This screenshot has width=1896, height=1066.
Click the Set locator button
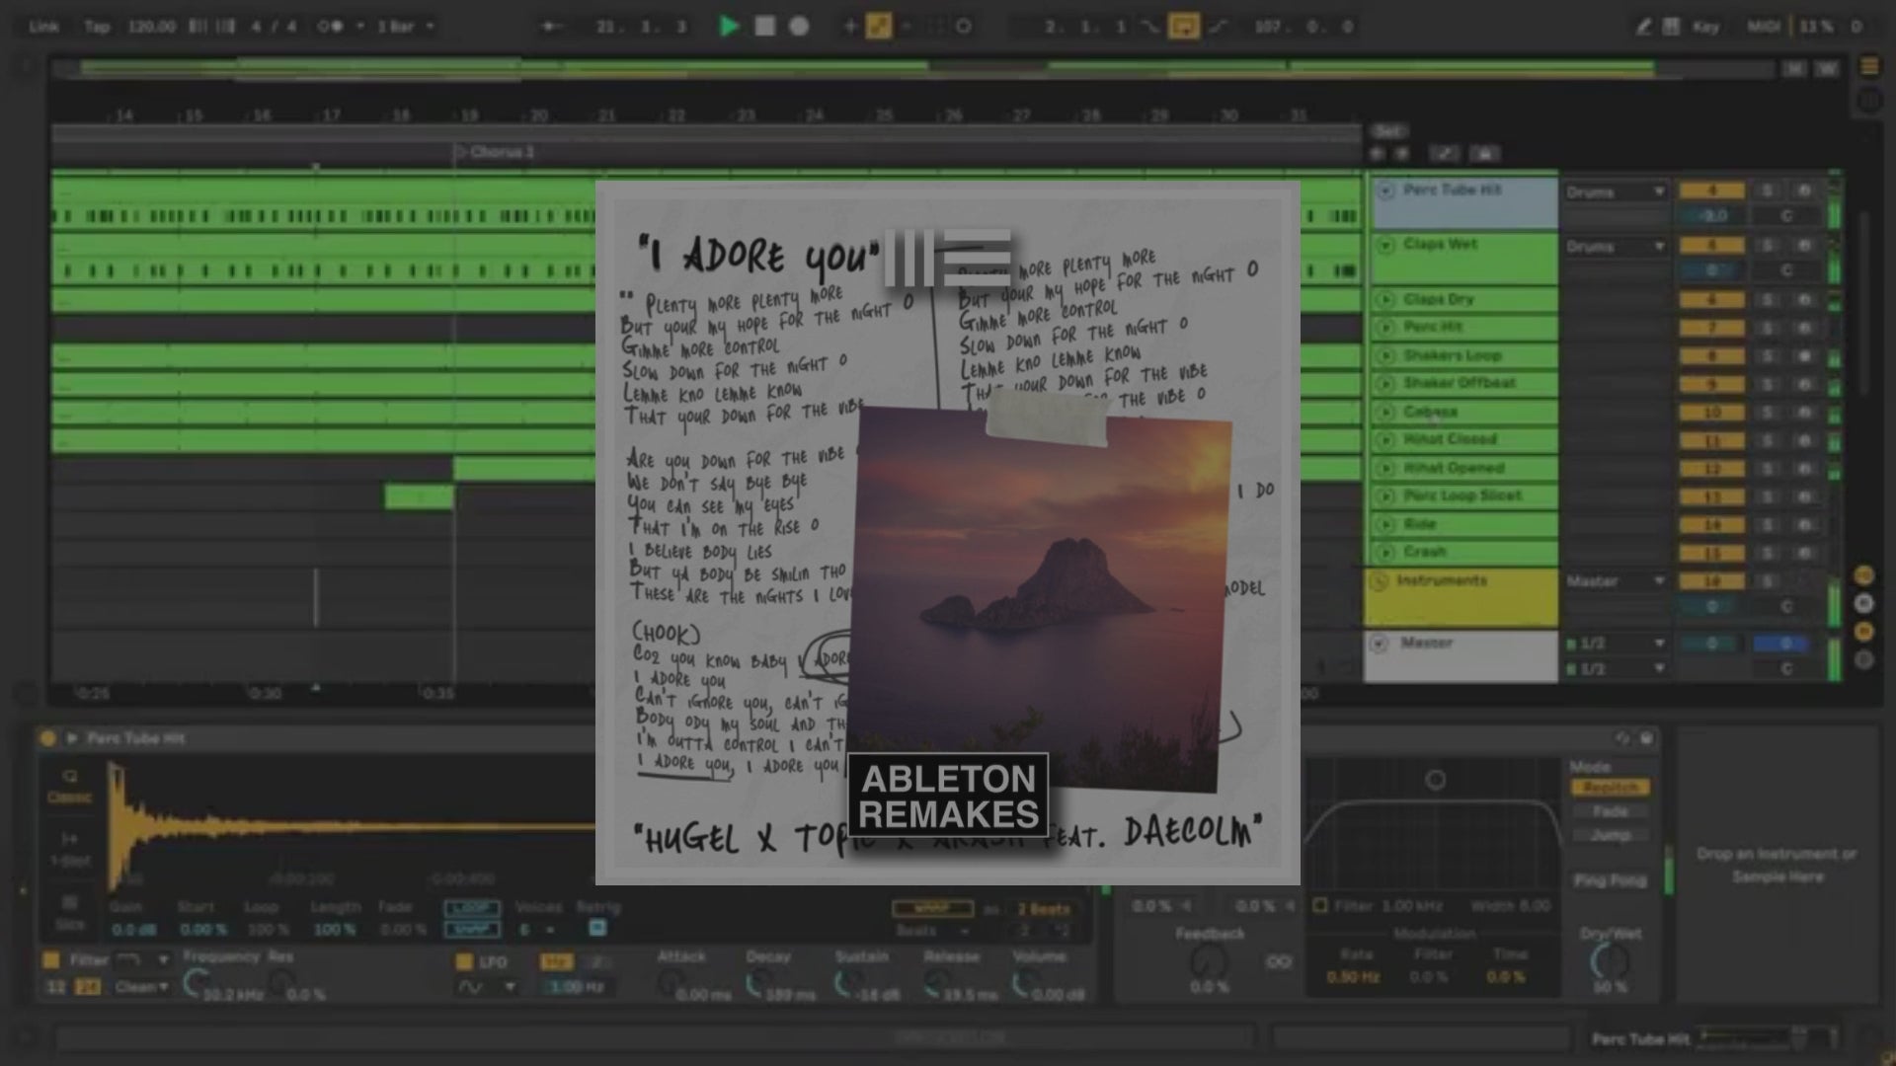coord(1388,131)
